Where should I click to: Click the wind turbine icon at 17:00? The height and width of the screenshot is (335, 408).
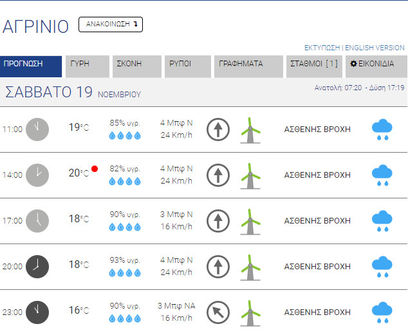(x=250, y=221)
